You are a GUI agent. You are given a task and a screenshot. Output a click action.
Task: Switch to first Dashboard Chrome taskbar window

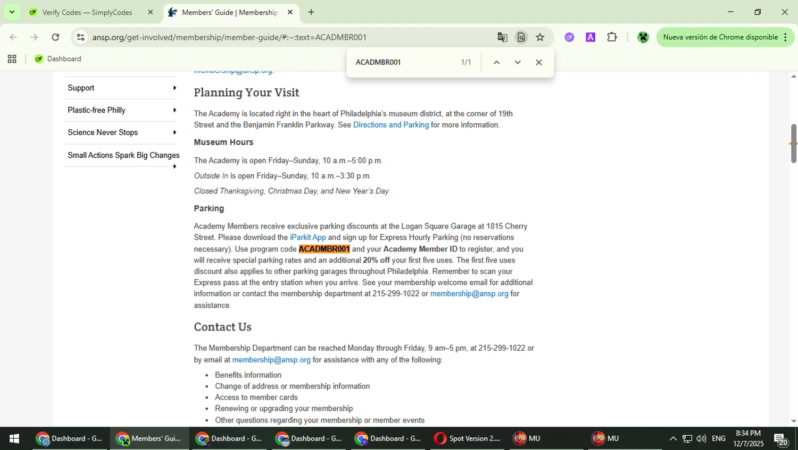click(x=69, y=439)
